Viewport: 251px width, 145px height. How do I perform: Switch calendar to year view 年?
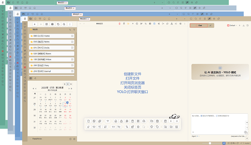pyautogui.click(x=71, y=84)
